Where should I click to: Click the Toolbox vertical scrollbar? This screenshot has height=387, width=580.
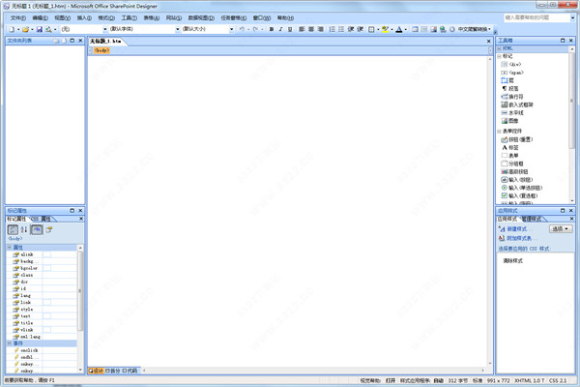pyautogui.click(x=572, y=125)
